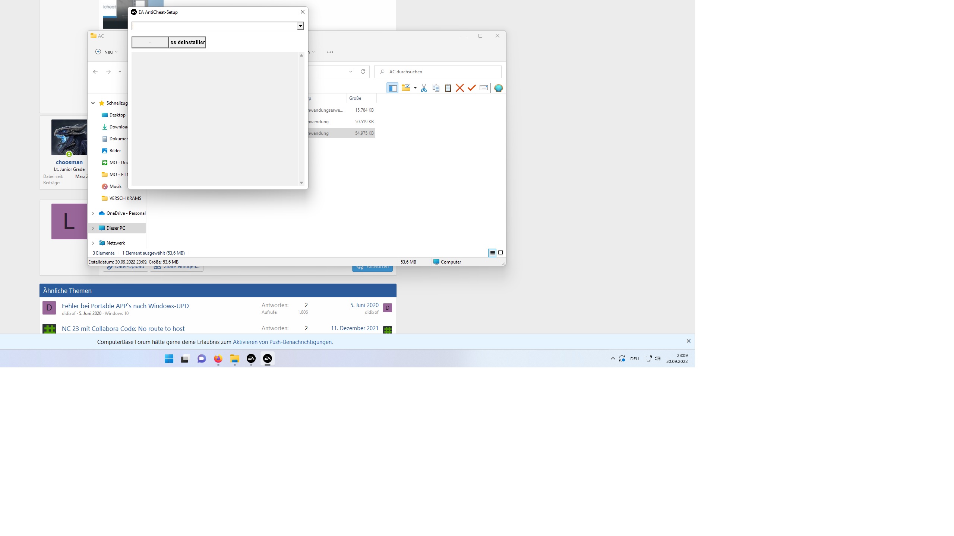Image resolution: width=954 pixels, height=536 pixels.
Task: Expand the Netzwerk tree node
Action: [93, 243]
